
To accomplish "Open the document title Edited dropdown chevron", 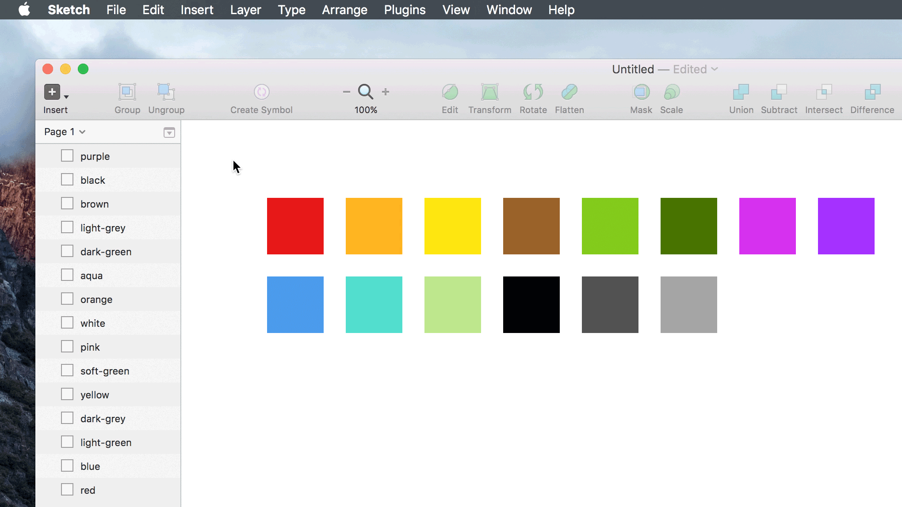I will [715, 69].
